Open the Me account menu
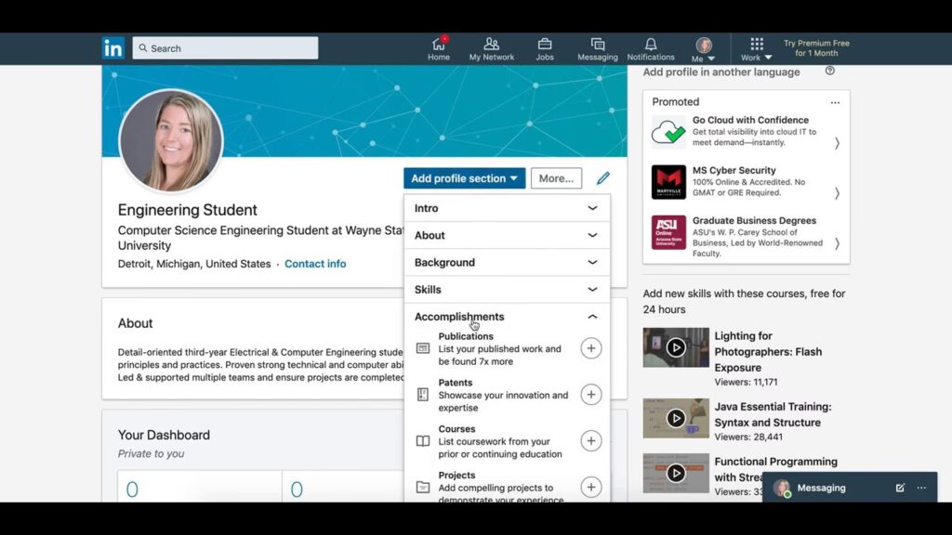This screenshot has height=535, width=952. click(x=704, y=48)
